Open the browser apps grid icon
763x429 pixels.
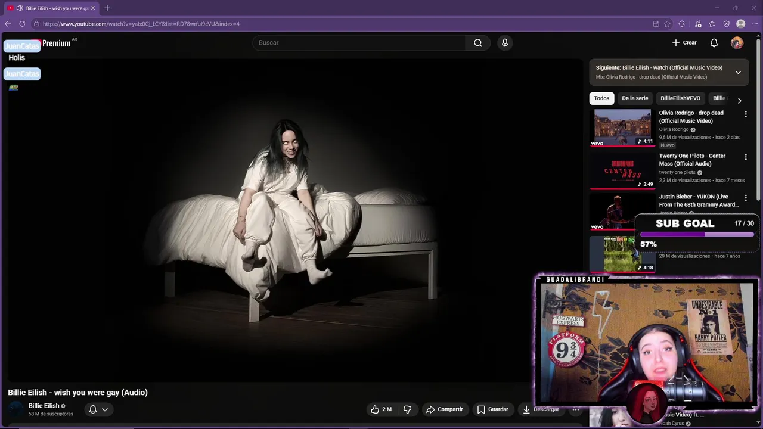coord(656,24)
